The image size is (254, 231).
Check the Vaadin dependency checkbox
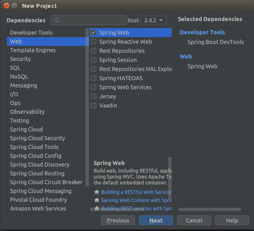point(94,105)
